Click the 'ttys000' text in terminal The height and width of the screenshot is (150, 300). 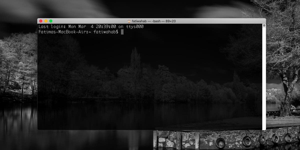tap(135, 26)
